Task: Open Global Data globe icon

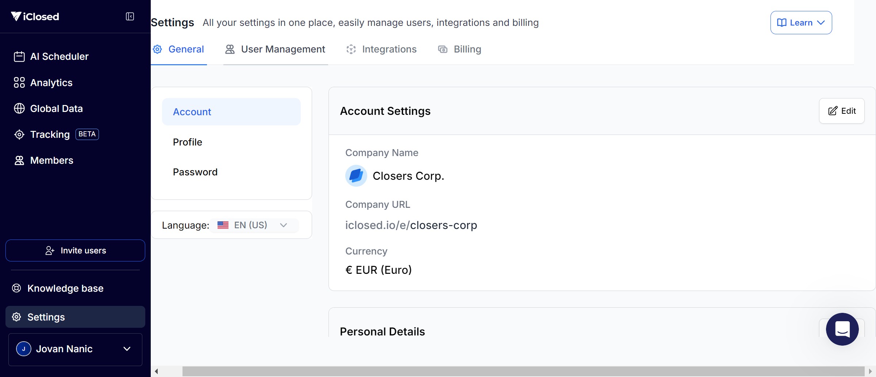Action: coord(19,109)
